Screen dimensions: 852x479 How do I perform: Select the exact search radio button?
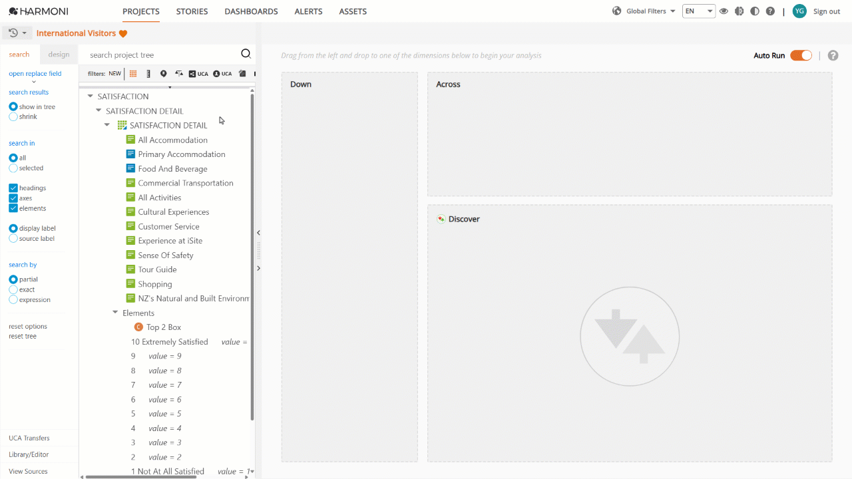coord(13,289)
